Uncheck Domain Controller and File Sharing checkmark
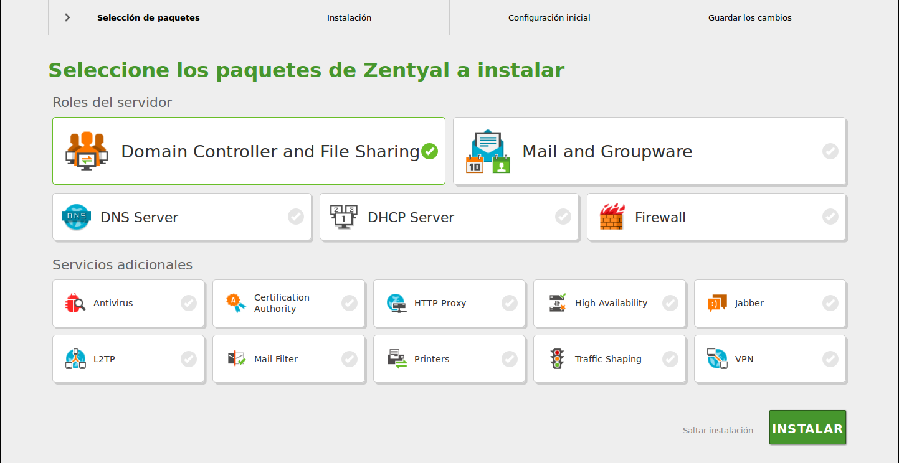Image resolution: width=899 pixels, height=463 pixels. pos(429,151)
